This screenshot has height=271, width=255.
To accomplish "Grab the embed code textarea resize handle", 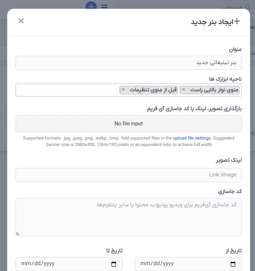I will click(17, 234).
